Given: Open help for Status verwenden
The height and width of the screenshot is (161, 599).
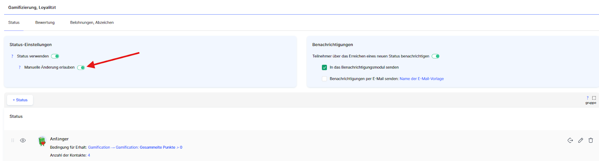Looking at the screenshot, I should pyautogui.click(x=12, y=56).
